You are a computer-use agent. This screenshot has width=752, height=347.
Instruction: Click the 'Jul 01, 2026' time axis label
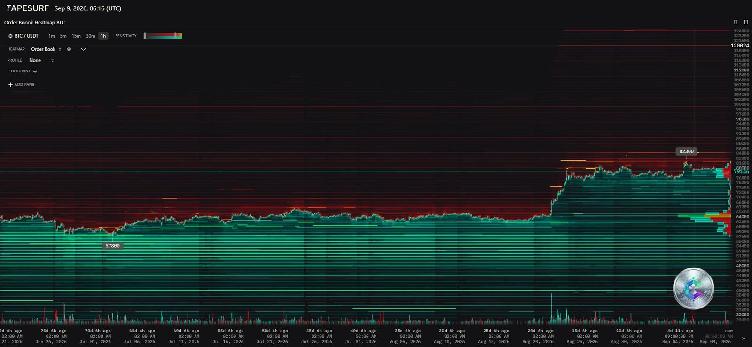coord(95,342)
